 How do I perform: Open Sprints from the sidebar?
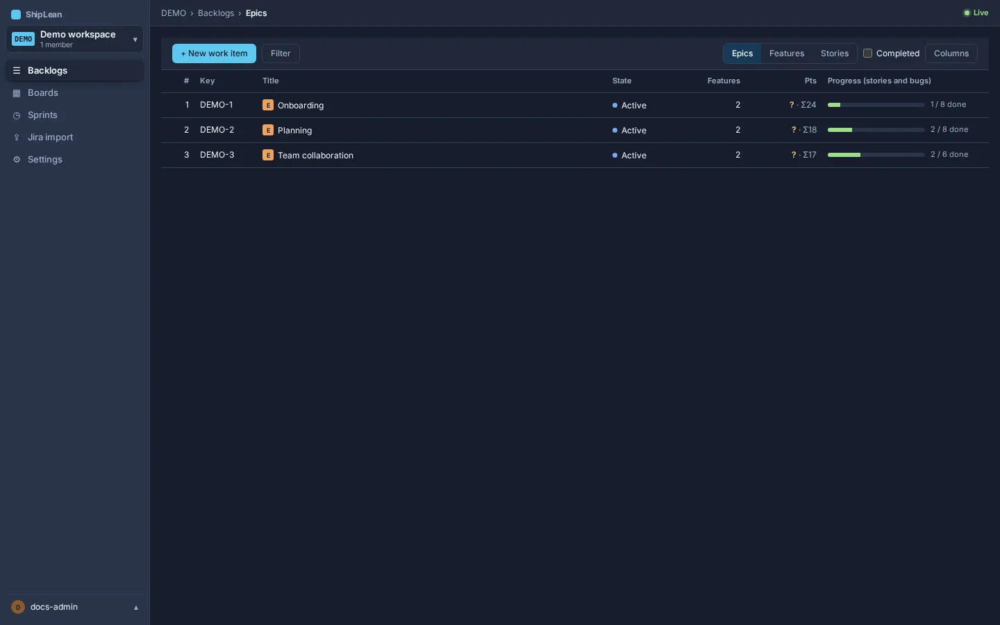[x=75, y=115]
